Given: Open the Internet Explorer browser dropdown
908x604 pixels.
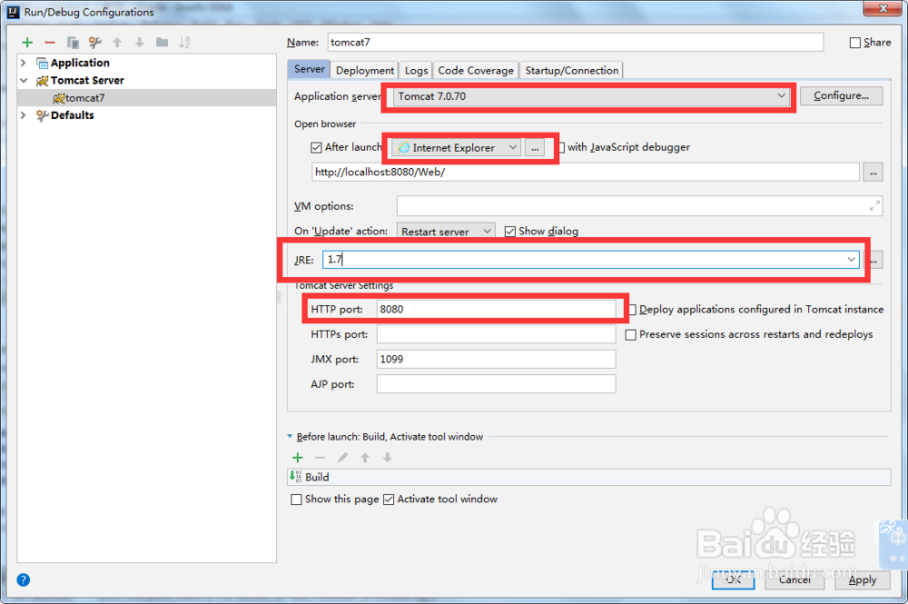Looking at the screenshot, I should [x=515, y=146].
